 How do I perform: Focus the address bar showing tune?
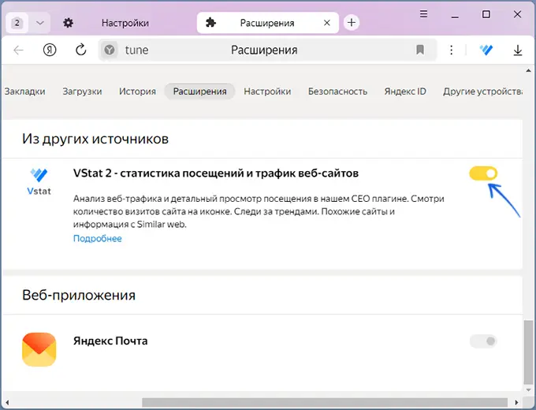267,50
